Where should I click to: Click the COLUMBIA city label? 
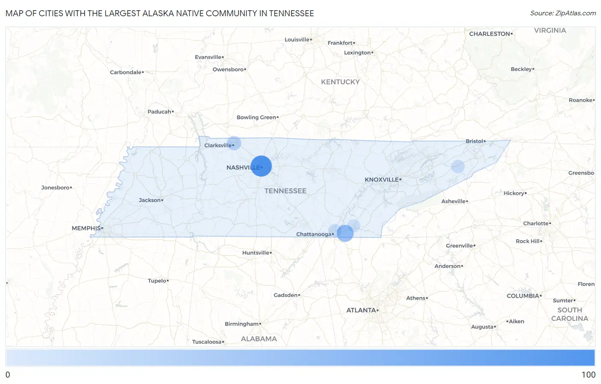pyautogui.click(x=523, y=296)
